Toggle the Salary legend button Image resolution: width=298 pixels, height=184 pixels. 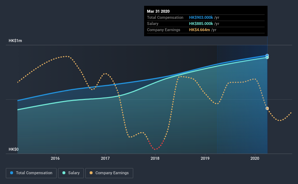(71, 173)
